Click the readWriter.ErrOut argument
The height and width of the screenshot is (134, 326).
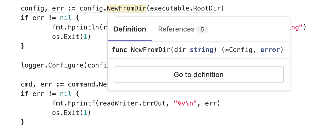pyautogui.click(x=133, y=103)
